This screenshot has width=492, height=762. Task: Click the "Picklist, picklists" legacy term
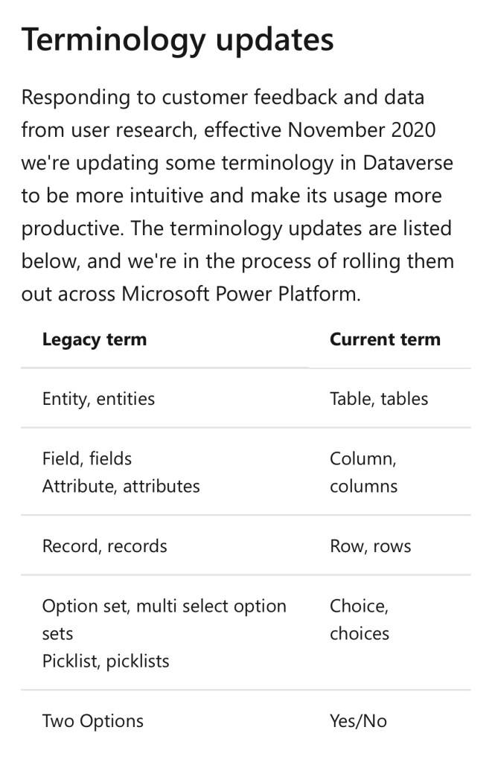coord(106,661)
